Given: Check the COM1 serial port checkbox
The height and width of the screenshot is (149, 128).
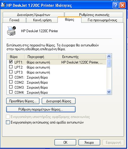Looking at the screenshot, I should [11, 77].
